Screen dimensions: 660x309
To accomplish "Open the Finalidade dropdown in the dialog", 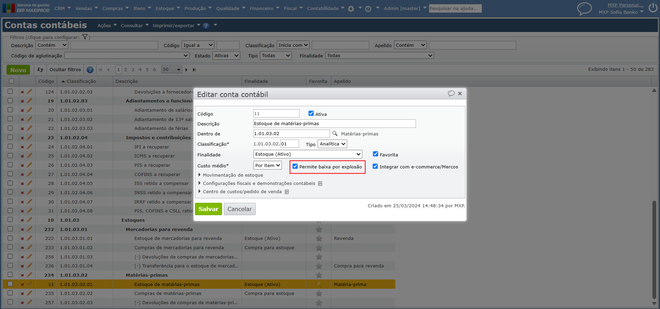I will pos(308,154).
